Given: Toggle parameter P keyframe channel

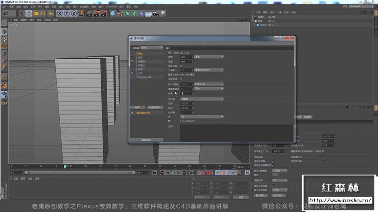Looking at the screenshot, I should coord(234,173).
